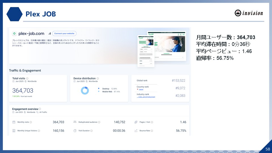Click the plex-job.com domain title

[31, 33]
